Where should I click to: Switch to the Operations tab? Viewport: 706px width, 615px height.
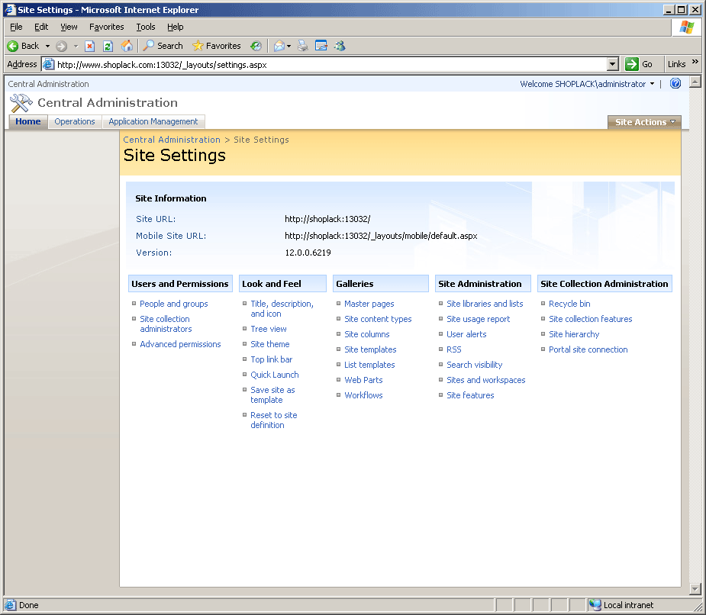coord(75,121)
